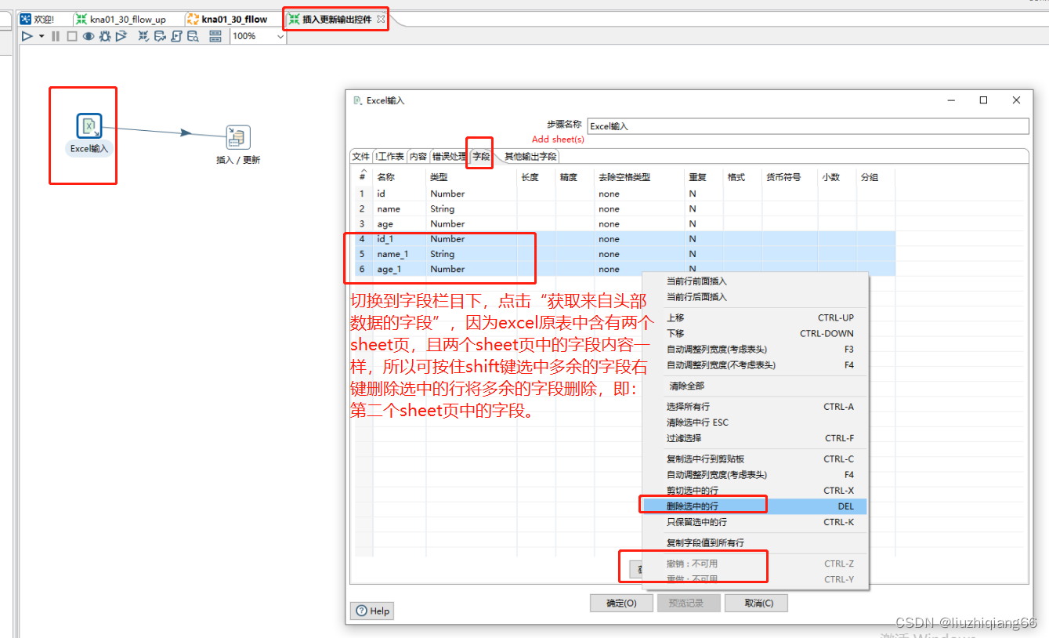Image resolution: width=1049 pixels, height=638 pixels.
Task: Open the 其他输出字段 tab
Action: pyautogui.click(x=530, y=156)
